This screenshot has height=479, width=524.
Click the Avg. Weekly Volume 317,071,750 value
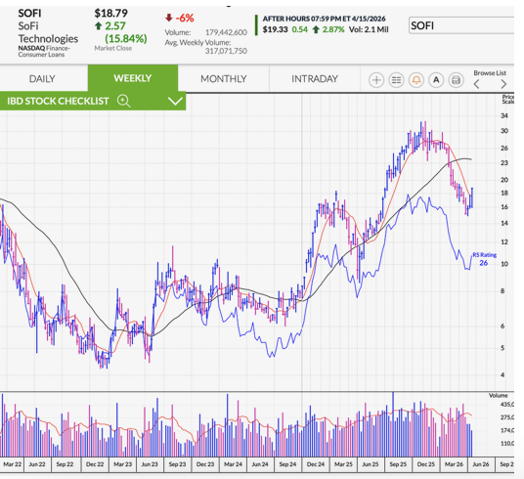[226, 51]
